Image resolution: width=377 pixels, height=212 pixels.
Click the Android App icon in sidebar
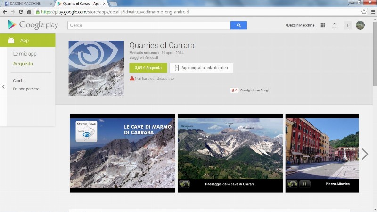pyautogui.click(x=11, y=41)
